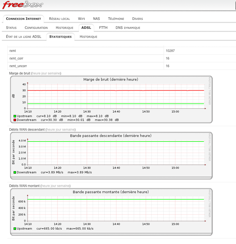Click the Bande passante montante graph title
This screenshot has width=236, height=244.
click(111, 192)
